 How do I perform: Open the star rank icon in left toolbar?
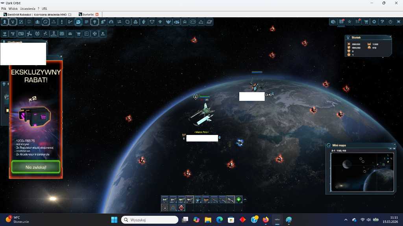pos(185,22)
